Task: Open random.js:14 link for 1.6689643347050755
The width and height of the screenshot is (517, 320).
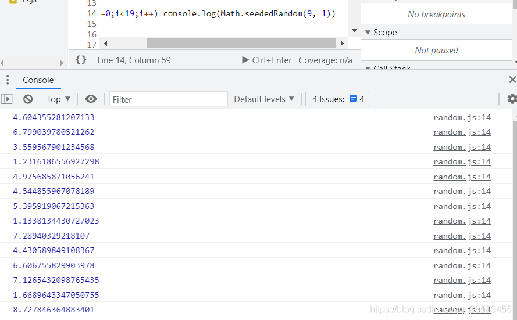Action: 462,295
